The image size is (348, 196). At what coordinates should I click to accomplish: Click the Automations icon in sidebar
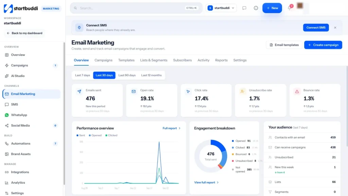[7, 144]
